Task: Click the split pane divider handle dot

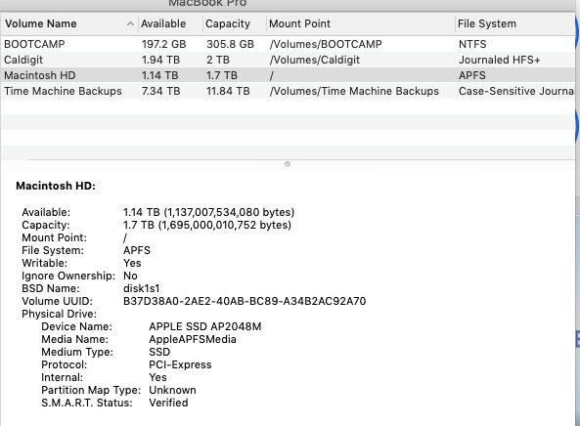Action: click(x=288, y=164)
